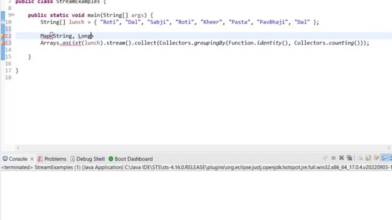Click the editor horizontal scrollbar track
Image resolution: width=392 pixels, height=220 pixels.
pyautogui.click(x=203, y=148)
